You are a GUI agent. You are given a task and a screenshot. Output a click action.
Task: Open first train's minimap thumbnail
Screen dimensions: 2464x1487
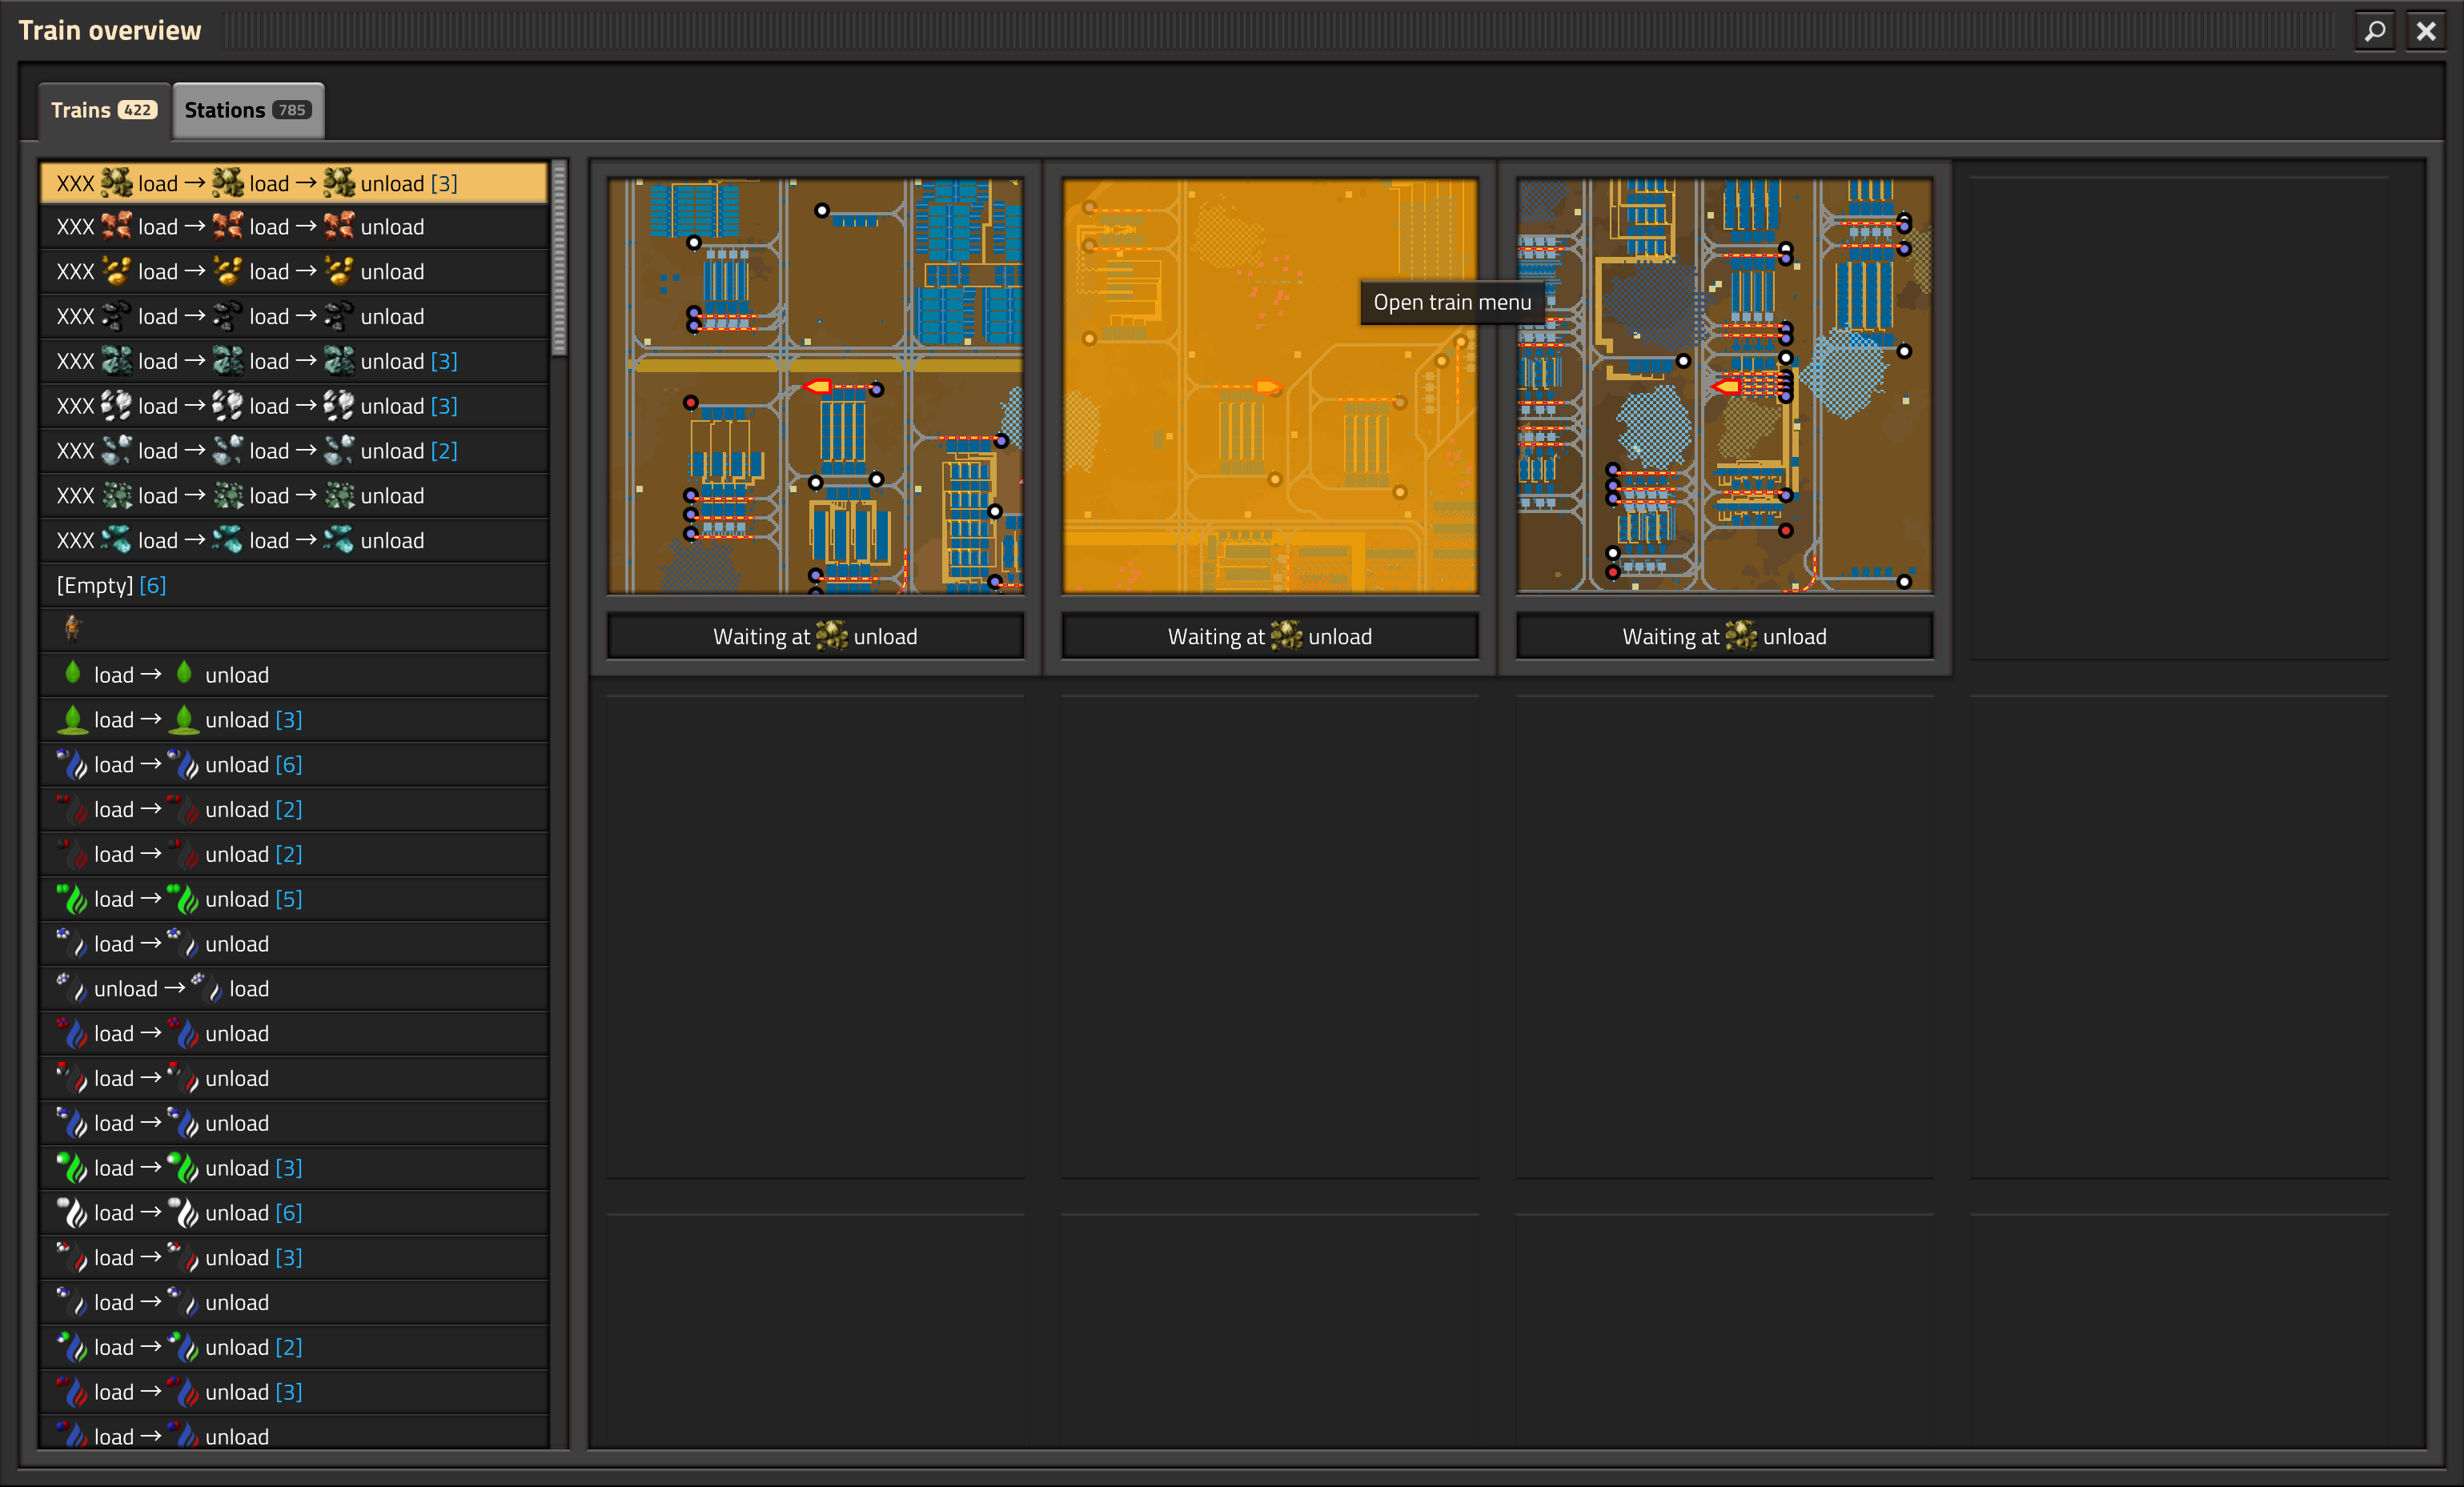click(815, 386)
